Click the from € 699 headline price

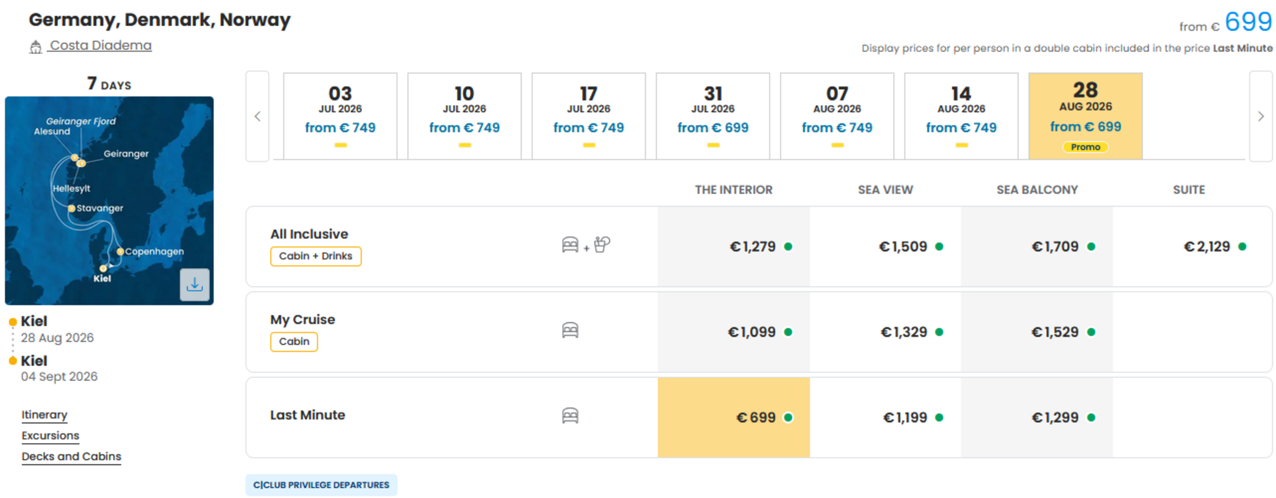pos(1226,22)
